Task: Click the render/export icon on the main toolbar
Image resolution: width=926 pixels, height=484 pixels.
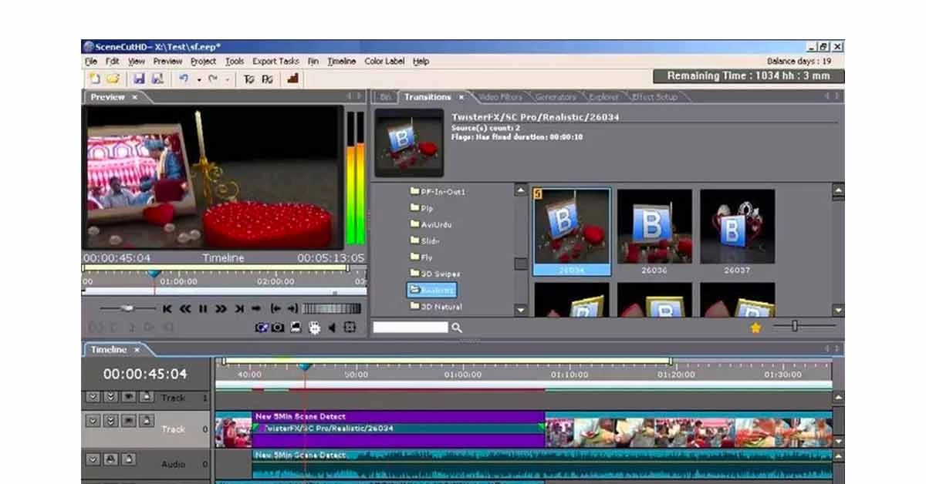Action: (292, 78)
